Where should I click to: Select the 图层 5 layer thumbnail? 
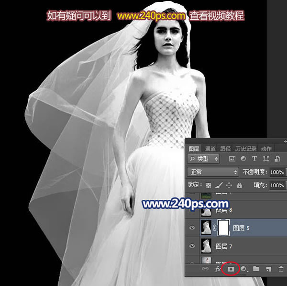[x=206, y=228]
